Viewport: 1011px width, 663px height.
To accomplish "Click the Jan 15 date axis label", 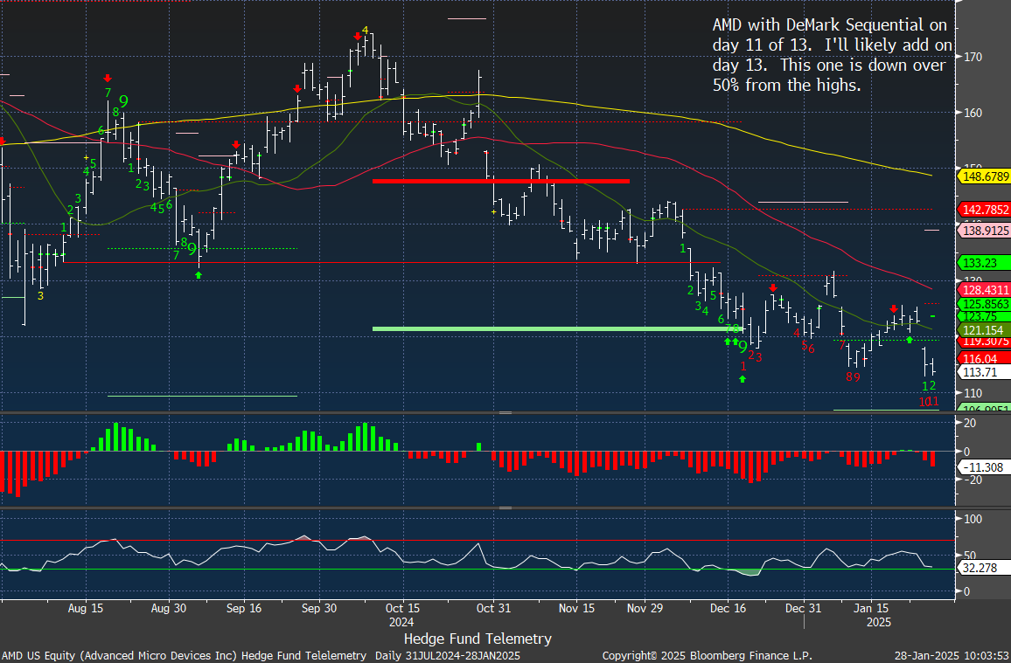I will pyautogui.click(x=871, y=608).
